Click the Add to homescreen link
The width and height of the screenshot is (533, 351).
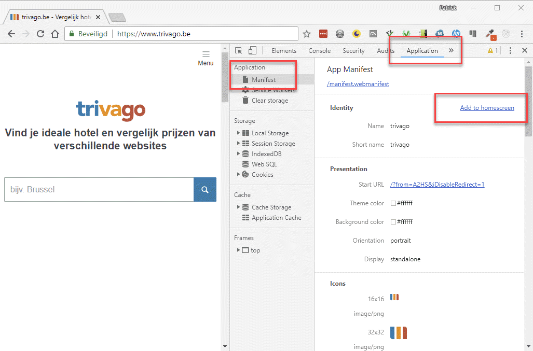click(487, 108)
